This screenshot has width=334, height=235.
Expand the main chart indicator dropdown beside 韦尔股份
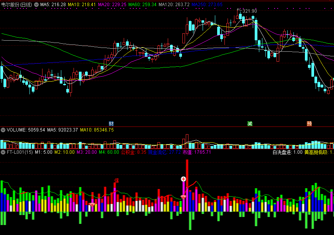click(x=36, y=5)
